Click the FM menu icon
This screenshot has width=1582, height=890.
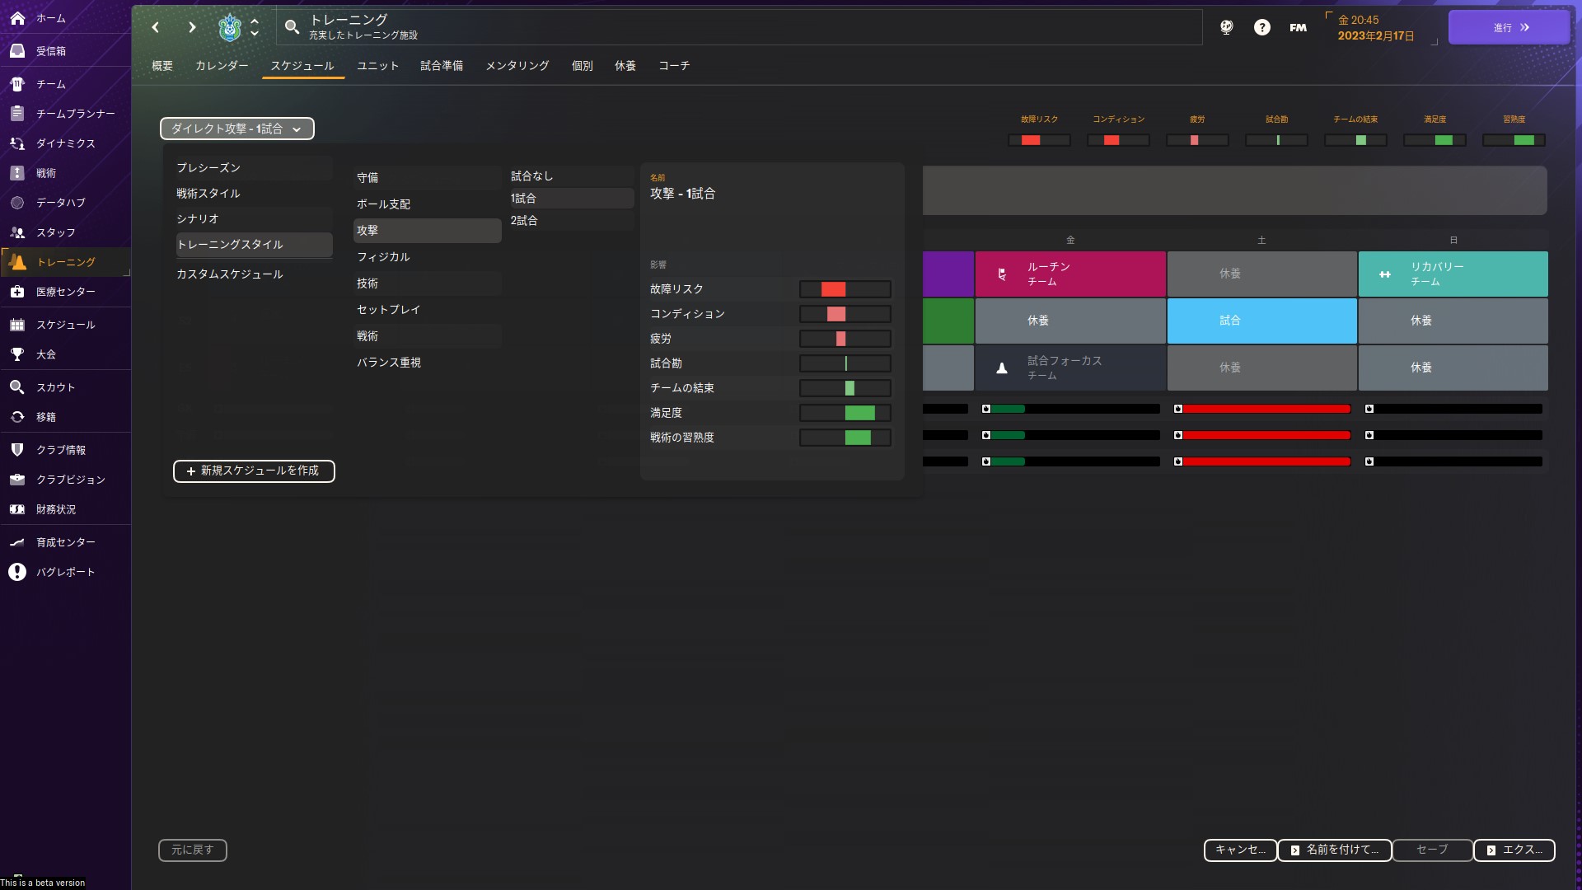[x=1298, y=27]
